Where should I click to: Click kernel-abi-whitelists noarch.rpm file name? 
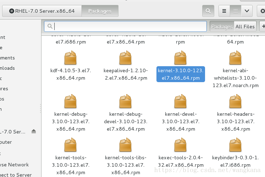click(236, 78)
